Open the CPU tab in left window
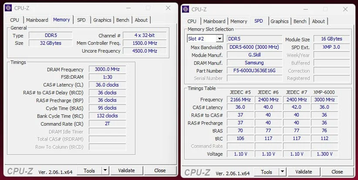The height and width of the screenshot is (180, 358). 14,20
